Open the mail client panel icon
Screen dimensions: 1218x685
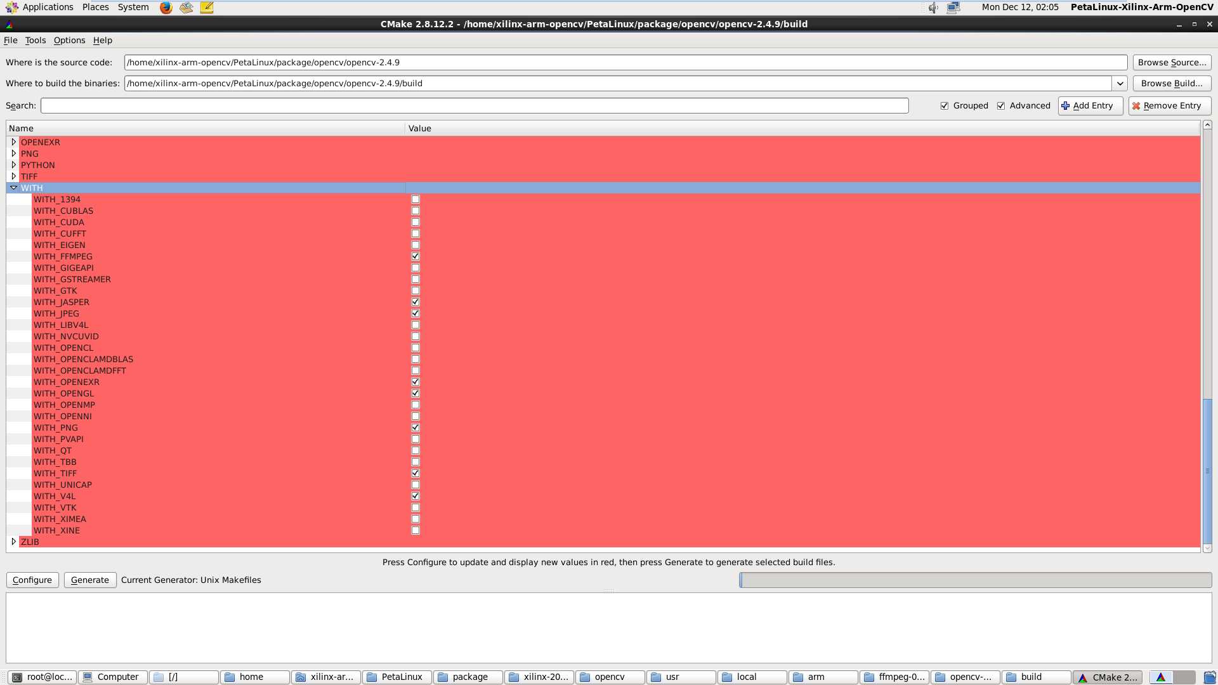pyautogui.click(x=186, y=8)
